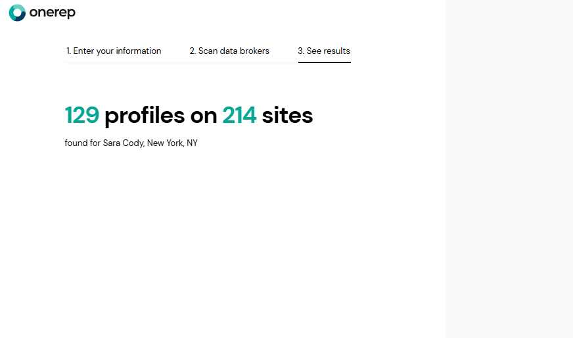This screenshot has width=573, height=338.
Task: Click the word sites in the heading
Action: pos(287,116)
